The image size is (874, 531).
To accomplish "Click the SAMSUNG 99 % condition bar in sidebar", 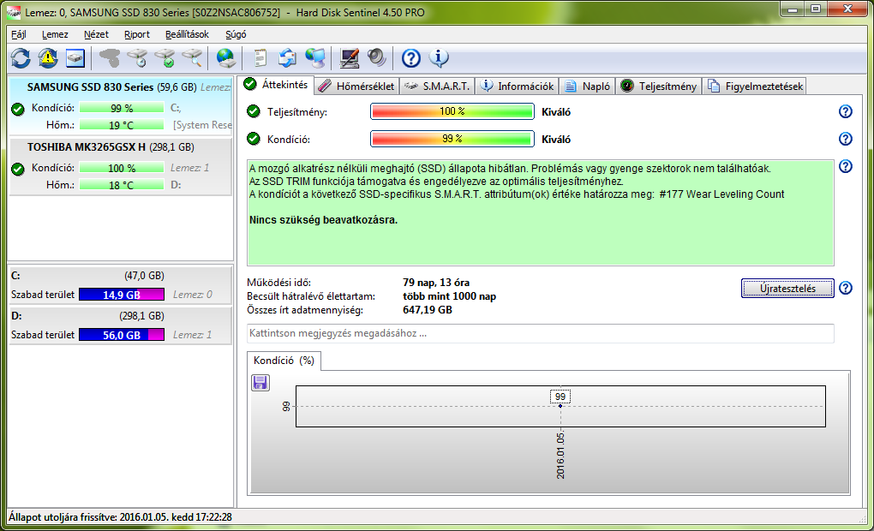I will 122,108.
